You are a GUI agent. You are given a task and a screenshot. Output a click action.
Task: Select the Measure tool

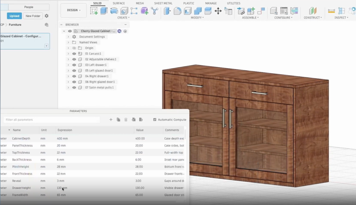pyautogui.click(x=331, y=11)
